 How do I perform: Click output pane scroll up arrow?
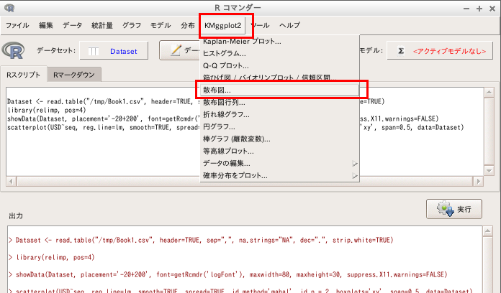487,231
